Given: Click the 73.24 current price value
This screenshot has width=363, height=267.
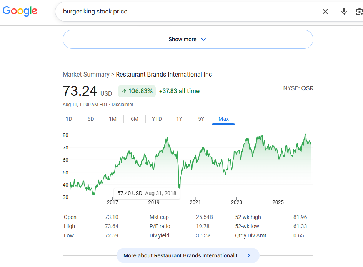Looking at the screenshot, I should pos(80,91).
